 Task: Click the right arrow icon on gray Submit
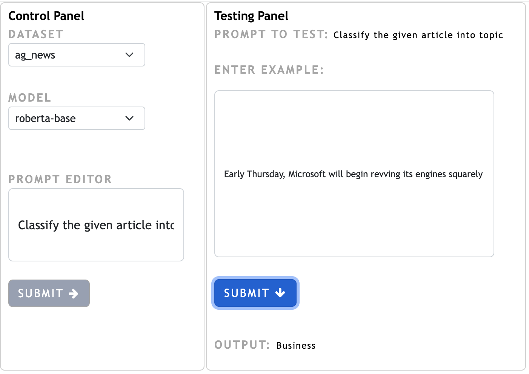(x=74, y=294)
